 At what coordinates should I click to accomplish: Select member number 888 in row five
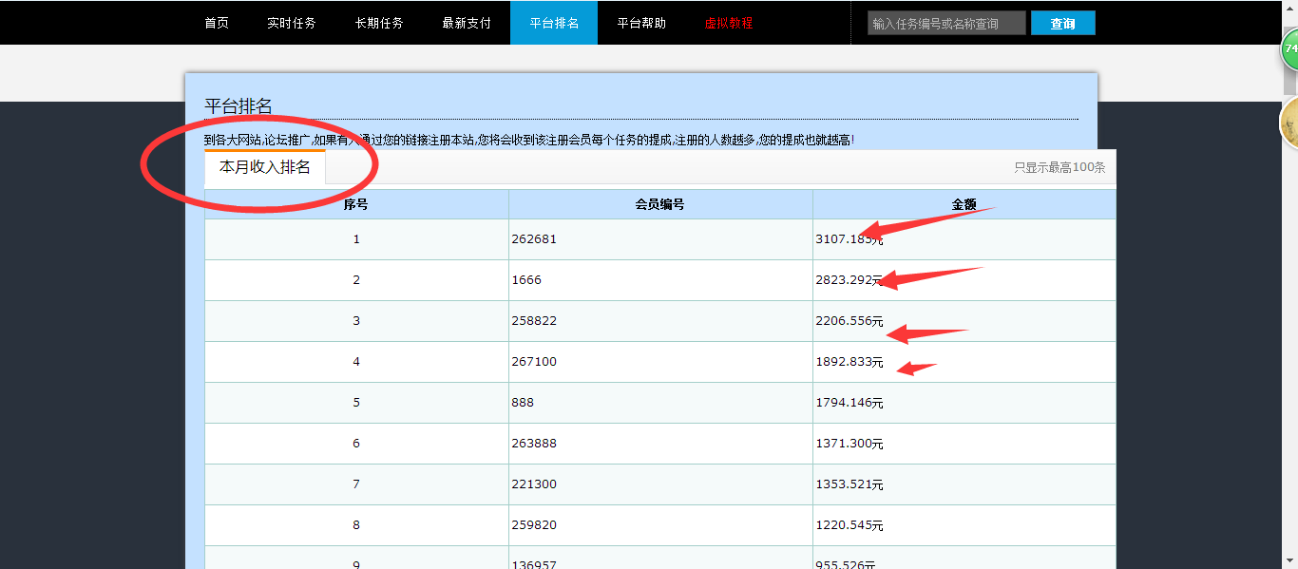(523, 402)
